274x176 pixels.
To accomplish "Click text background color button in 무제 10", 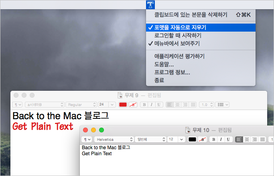I will pyautogui.click(x=203, y=140).
